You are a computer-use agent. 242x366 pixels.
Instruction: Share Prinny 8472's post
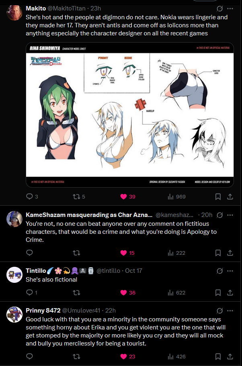230,356
